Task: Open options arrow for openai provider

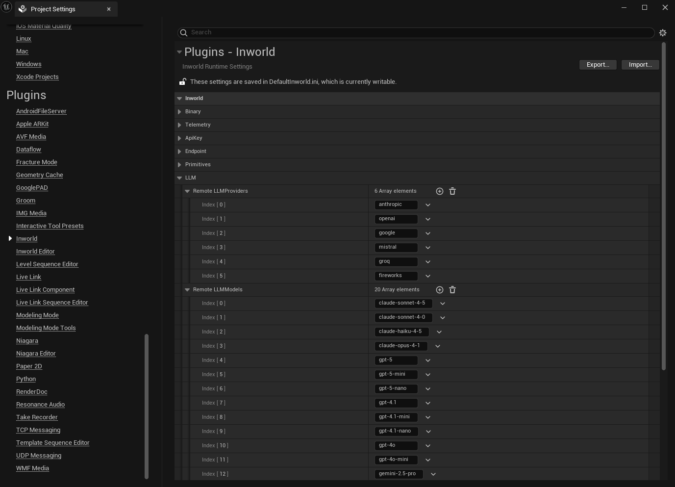Action: click(x=428, y=219)
